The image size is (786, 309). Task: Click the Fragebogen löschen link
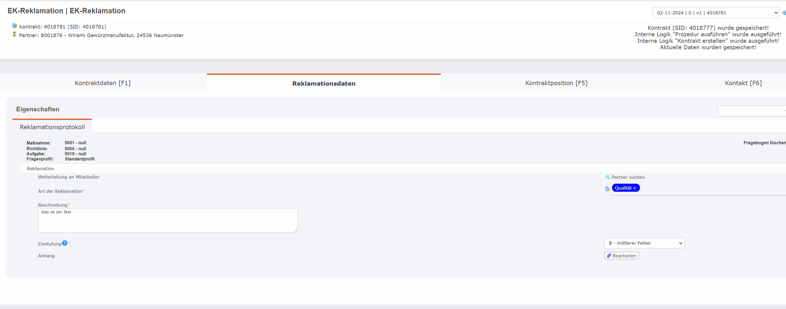pyautogui.click(x=764, y=143)
